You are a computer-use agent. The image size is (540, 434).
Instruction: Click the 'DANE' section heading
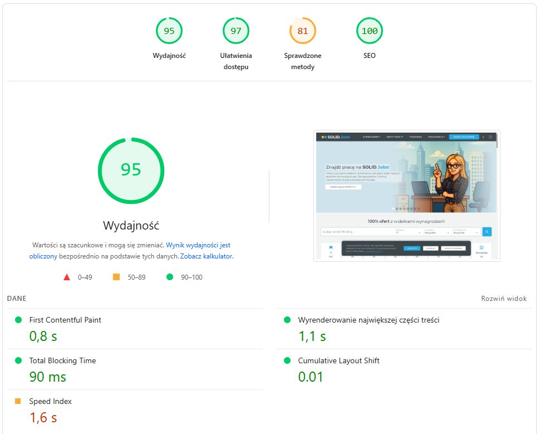17,299
